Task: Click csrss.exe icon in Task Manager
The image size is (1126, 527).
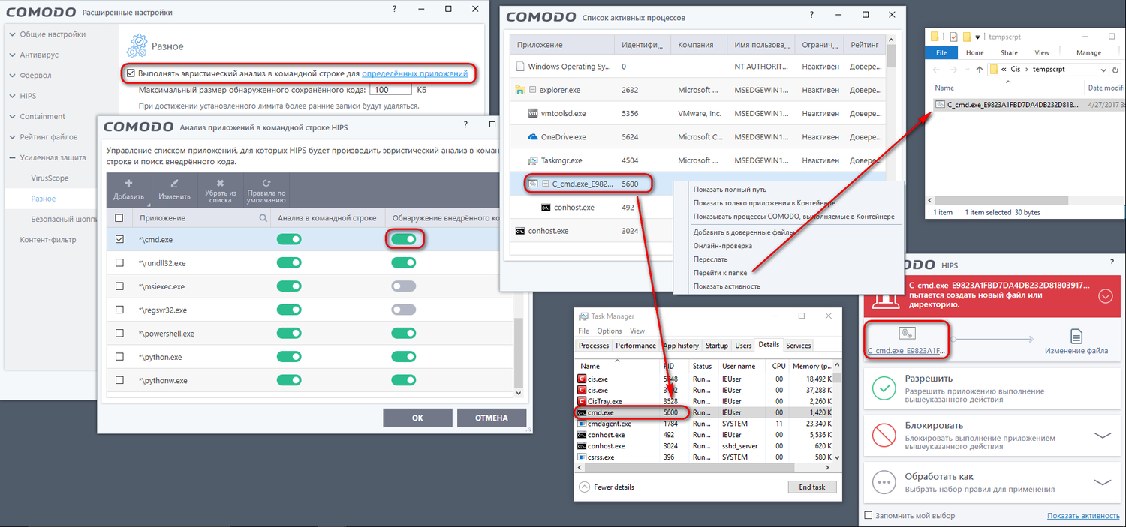Action: (x=582, y=457)
